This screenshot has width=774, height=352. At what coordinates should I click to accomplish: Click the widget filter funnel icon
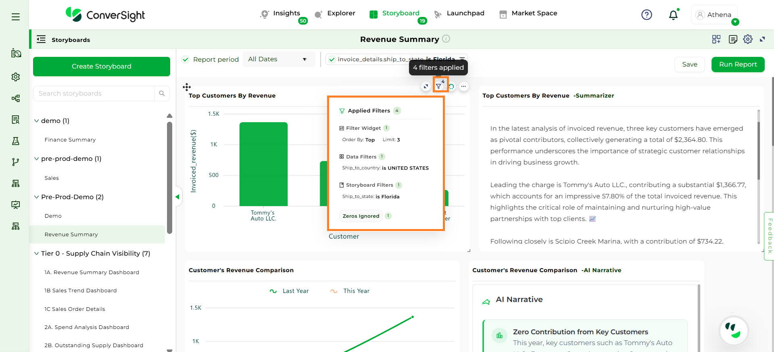(438, 86)
